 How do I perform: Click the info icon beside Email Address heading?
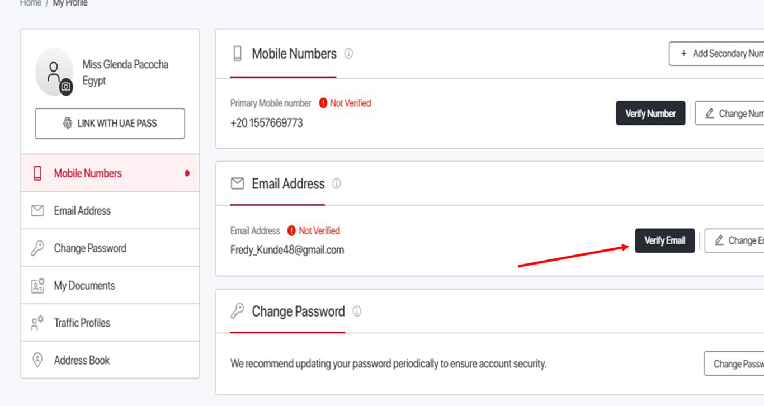(337, 183)
